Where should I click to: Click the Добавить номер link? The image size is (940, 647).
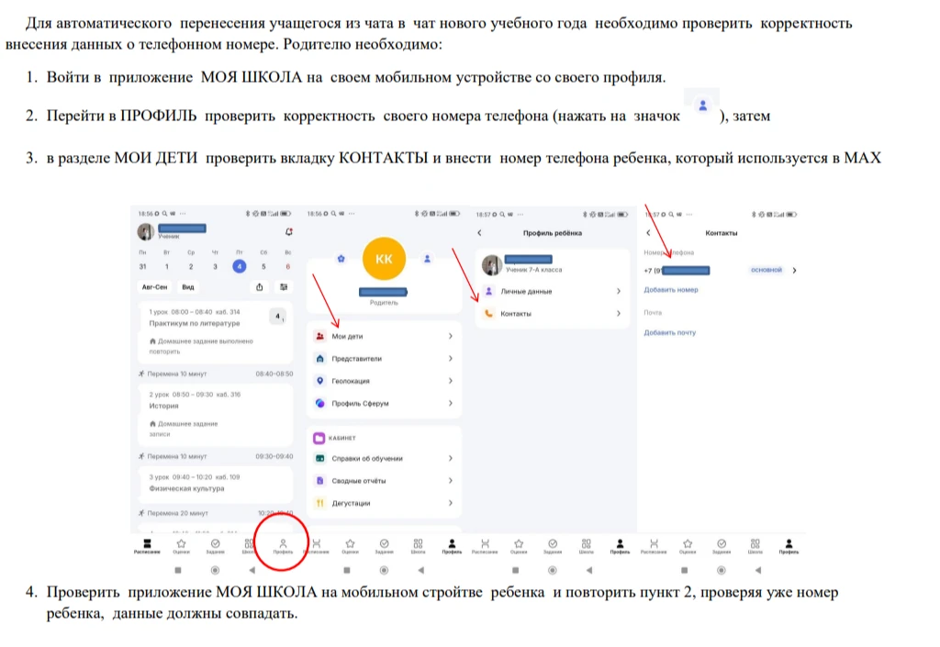pyautogui.click(x=671, y=290)
